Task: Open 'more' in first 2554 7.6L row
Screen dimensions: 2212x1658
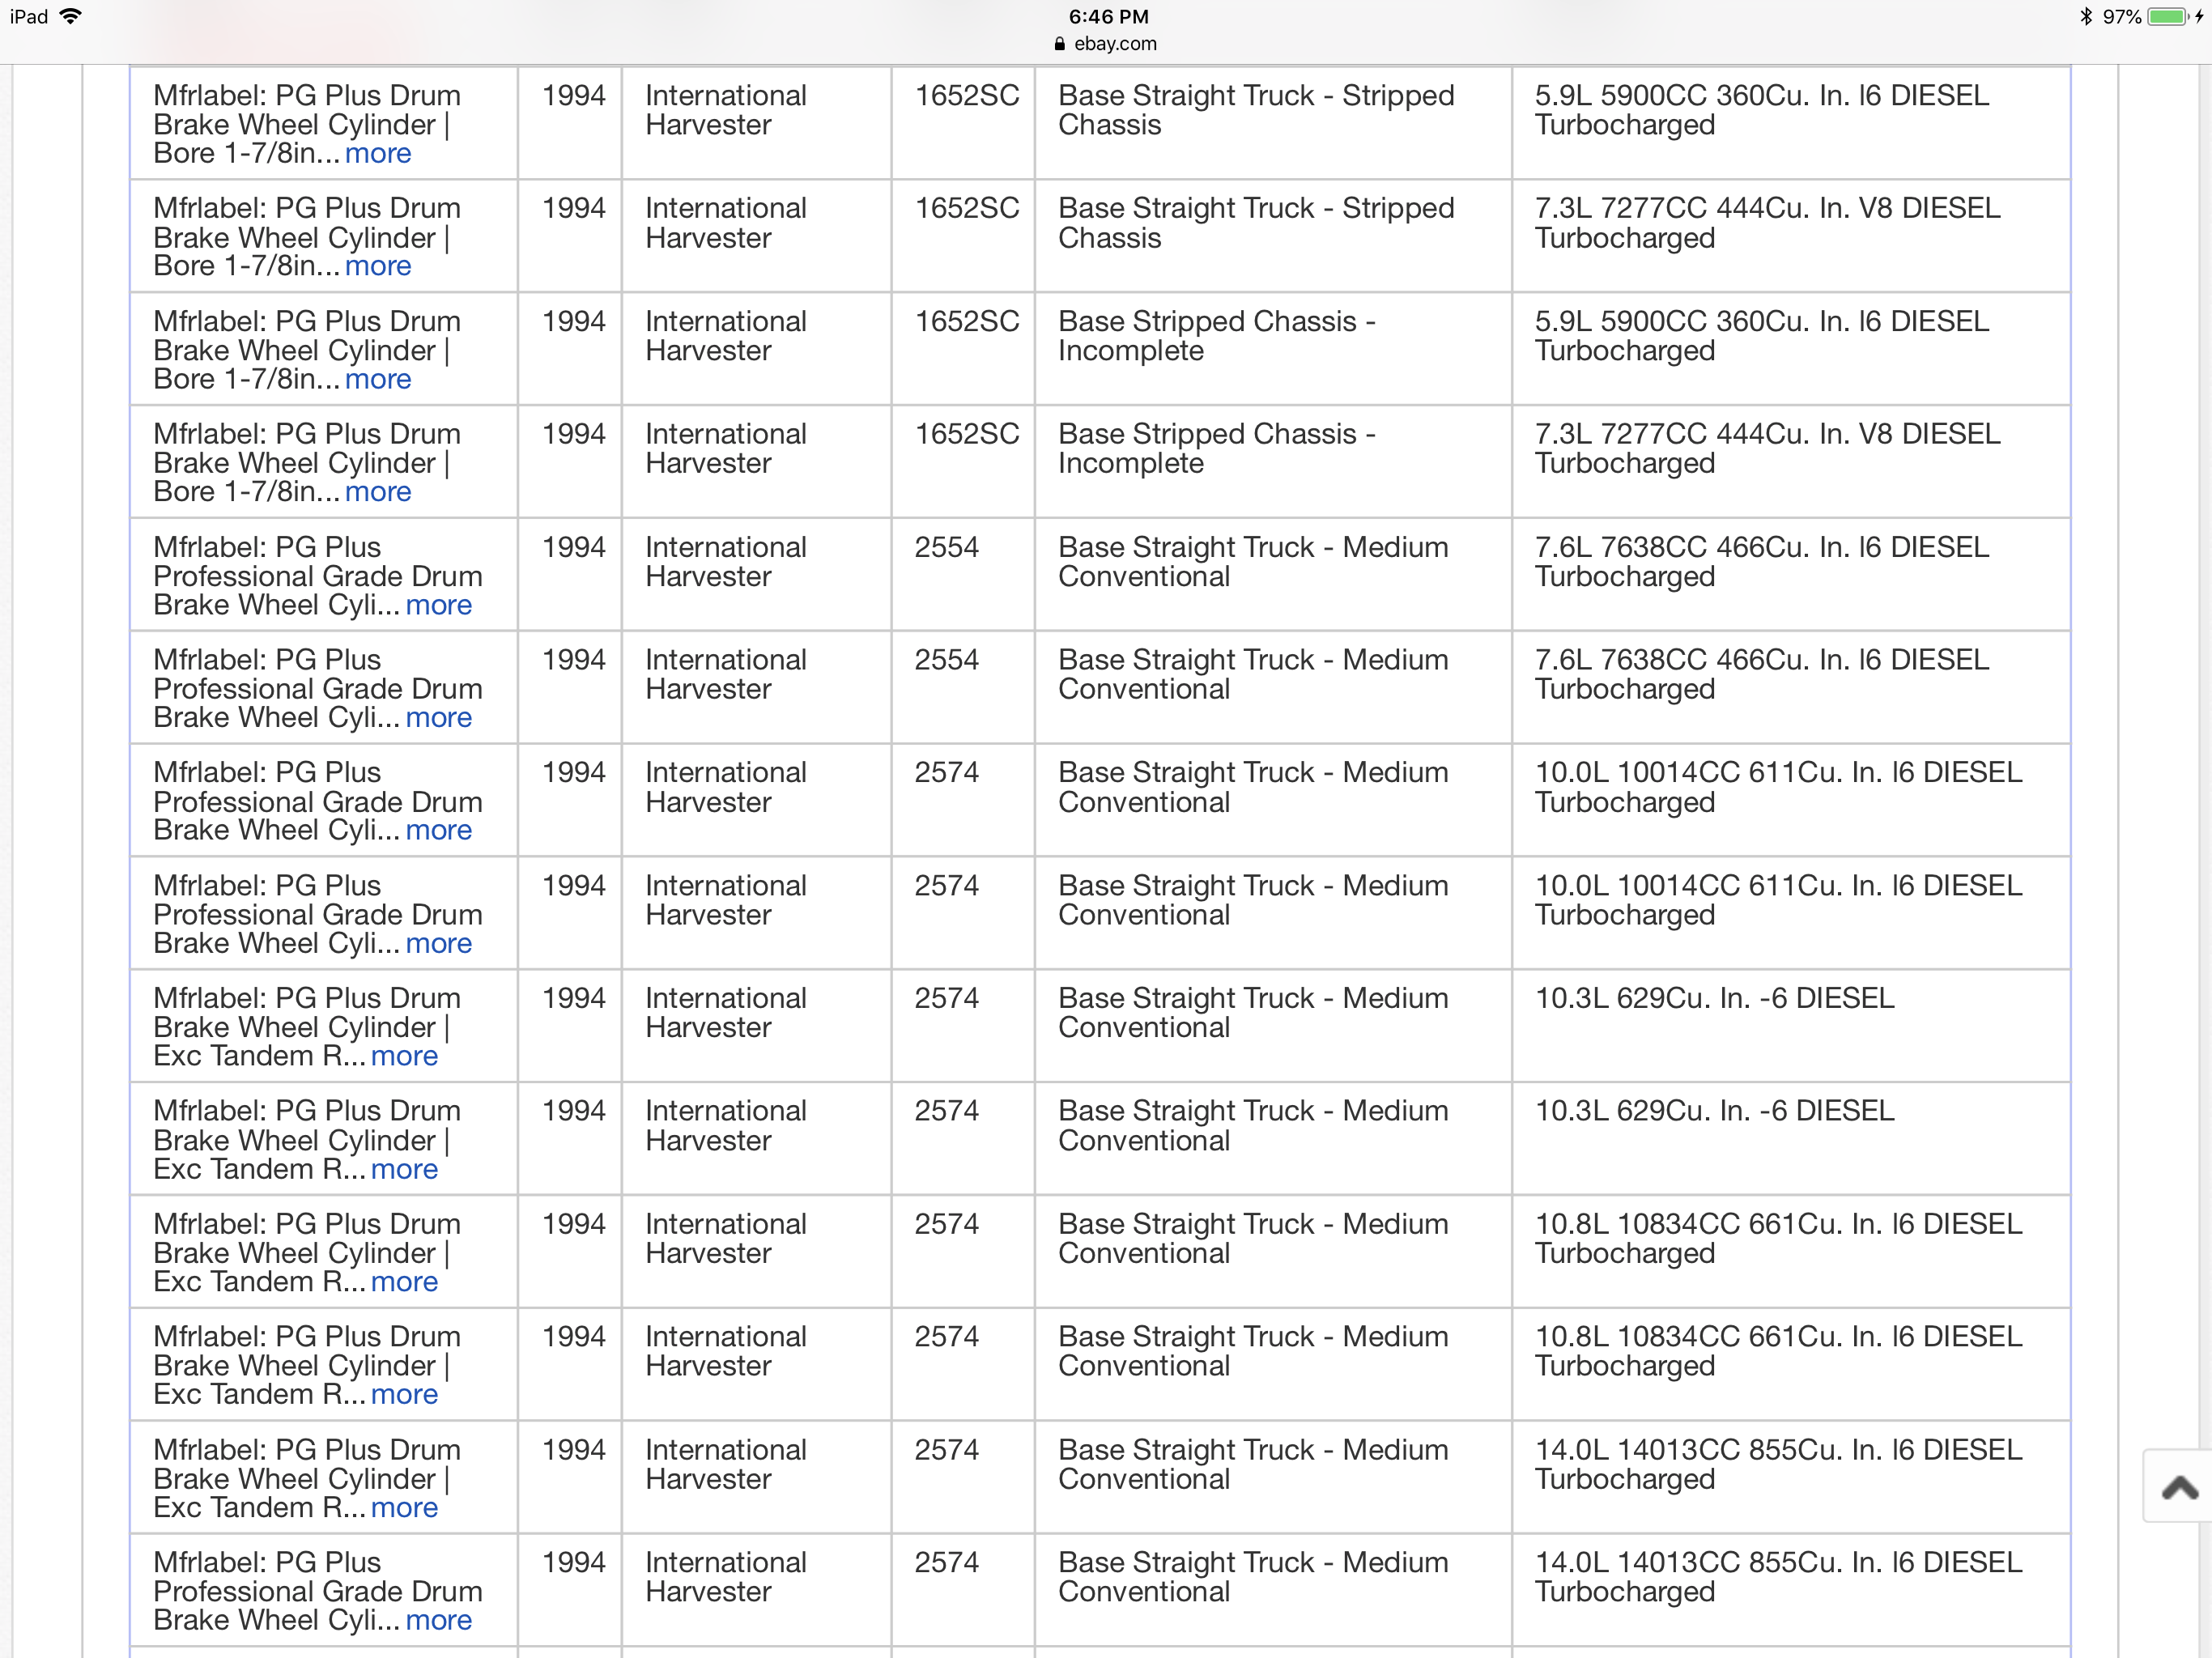Action: 439,605
